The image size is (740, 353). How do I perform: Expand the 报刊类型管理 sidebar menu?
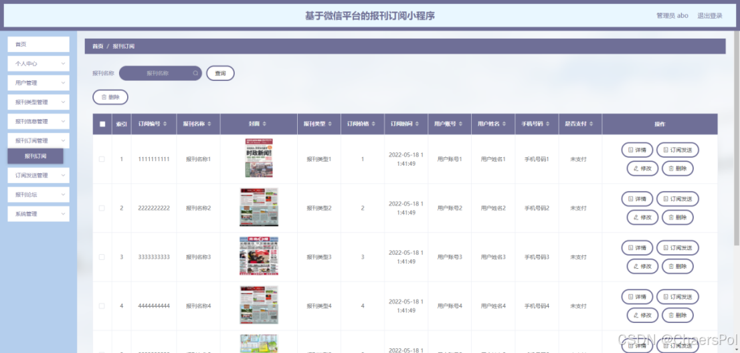(38, 102)
